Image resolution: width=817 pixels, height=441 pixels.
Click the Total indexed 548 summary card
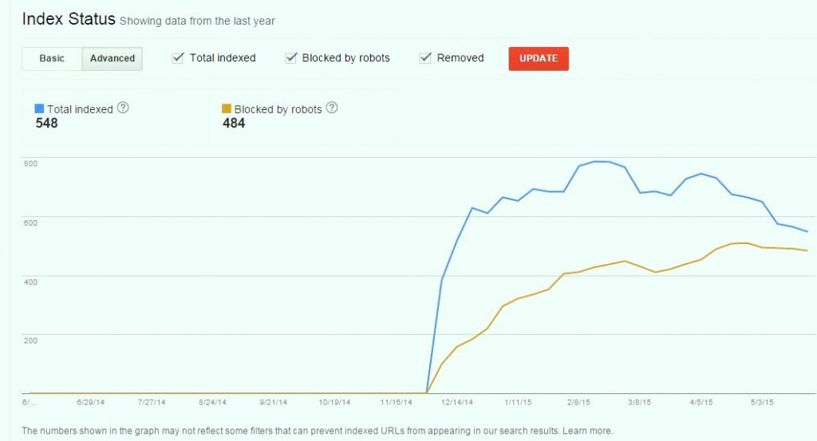point(115,116)
